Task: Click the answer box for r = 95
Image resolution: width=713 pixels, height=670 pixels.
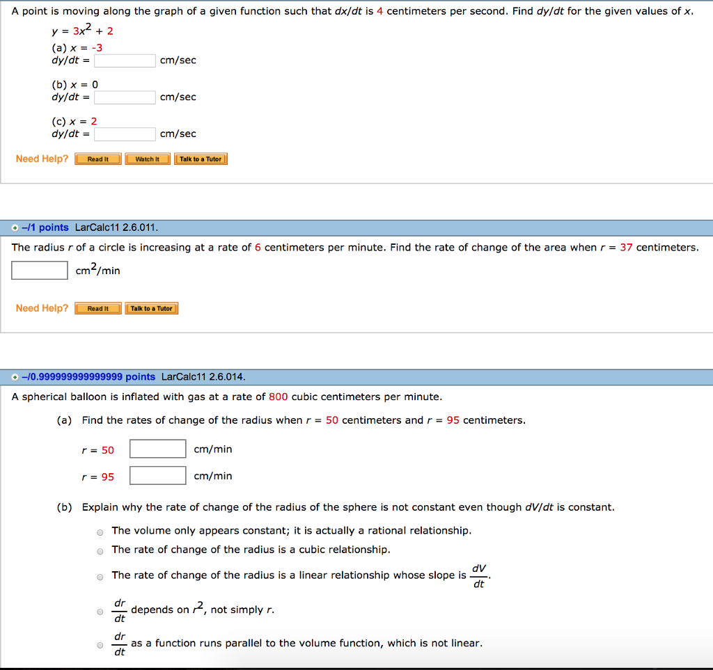Action: click(158, 475)
